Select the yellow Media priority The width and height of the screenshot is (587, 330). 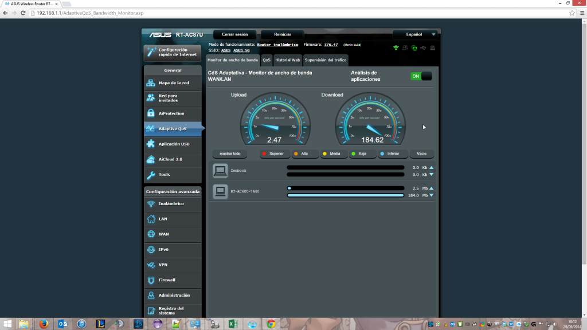334,154
